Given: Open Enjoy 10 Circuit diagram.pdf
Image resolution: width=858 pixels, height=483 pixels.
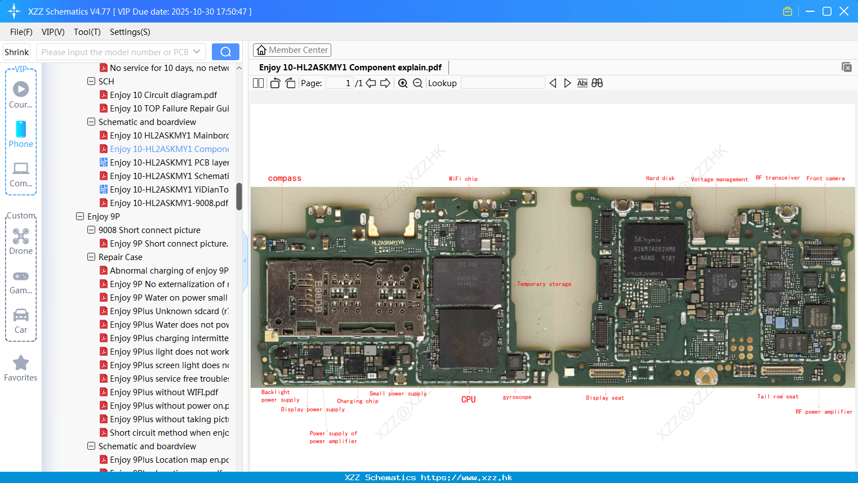Looking at the screenshot, I should 163,95.
